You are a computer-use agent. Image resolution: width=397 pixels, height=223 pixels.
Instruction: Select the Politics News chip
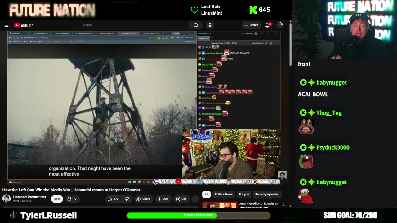tap(223, 194)
